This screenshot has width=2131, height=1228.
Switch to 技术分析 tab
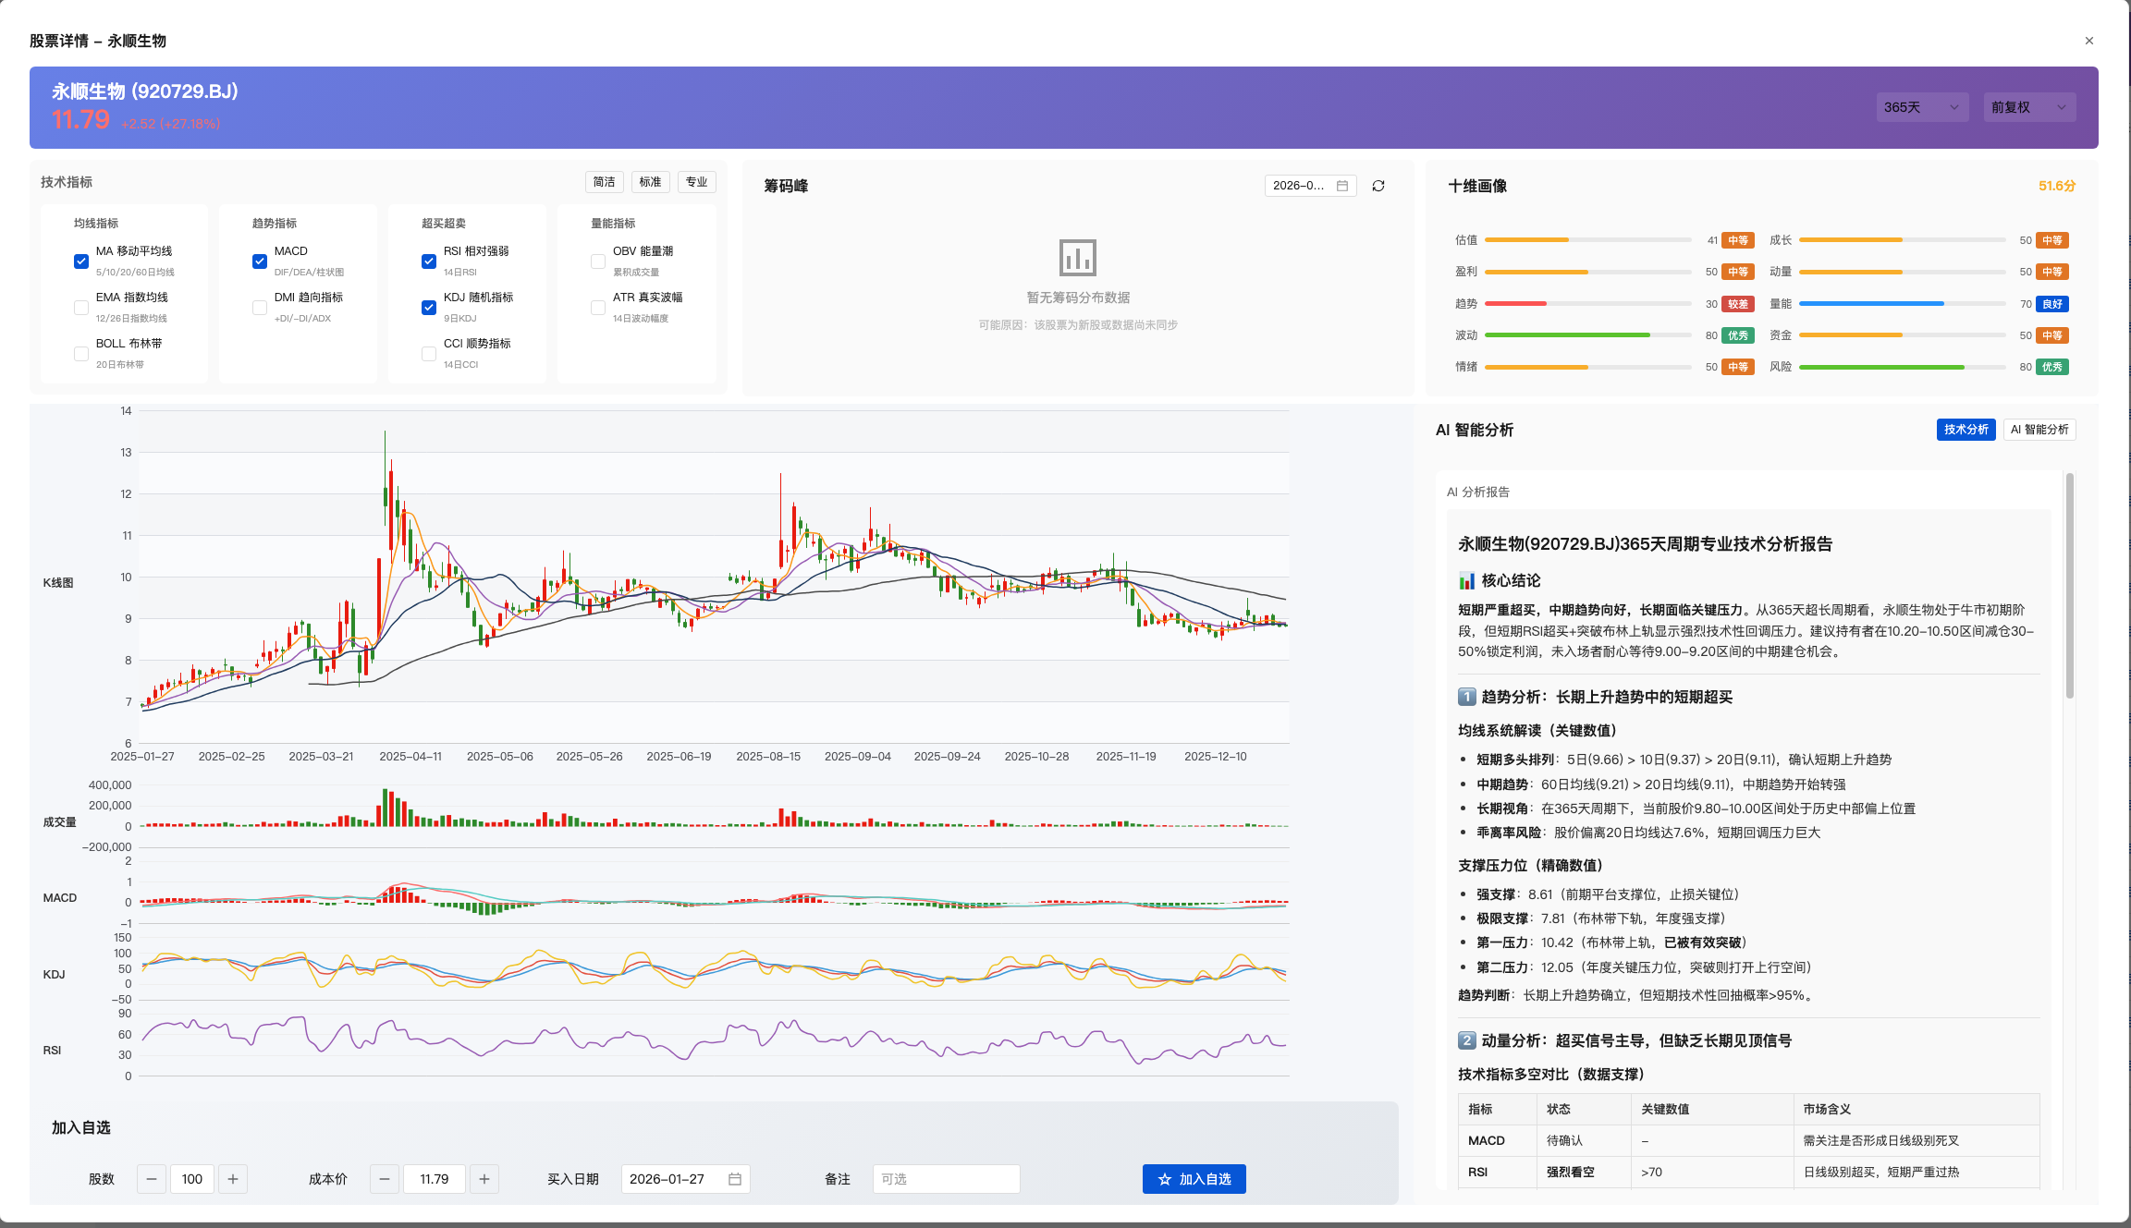pos(1966,430)
